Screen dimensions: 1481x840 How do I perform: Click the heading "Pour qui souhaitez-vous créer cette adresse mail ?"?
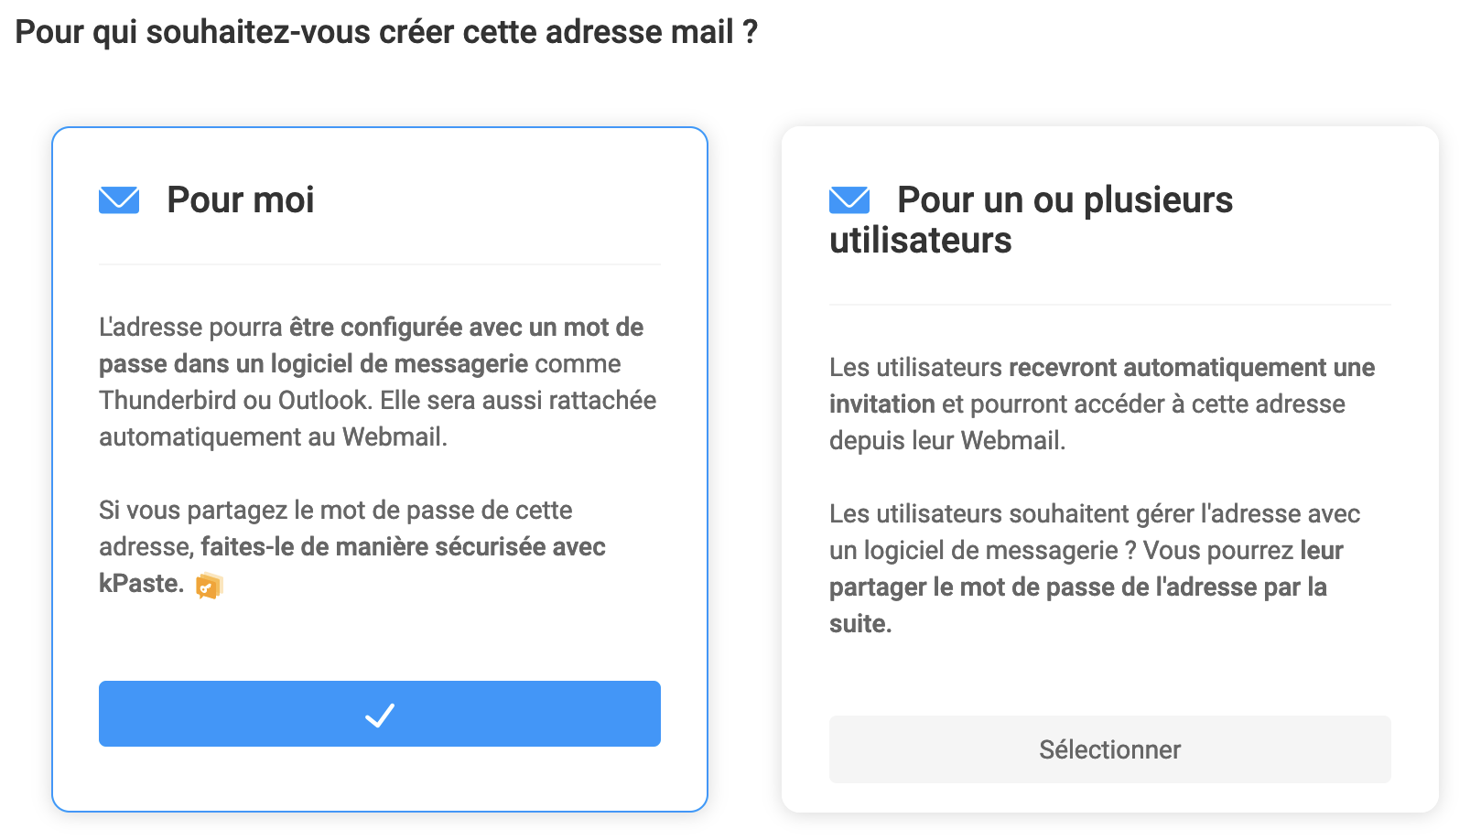[x=386, y=32]
